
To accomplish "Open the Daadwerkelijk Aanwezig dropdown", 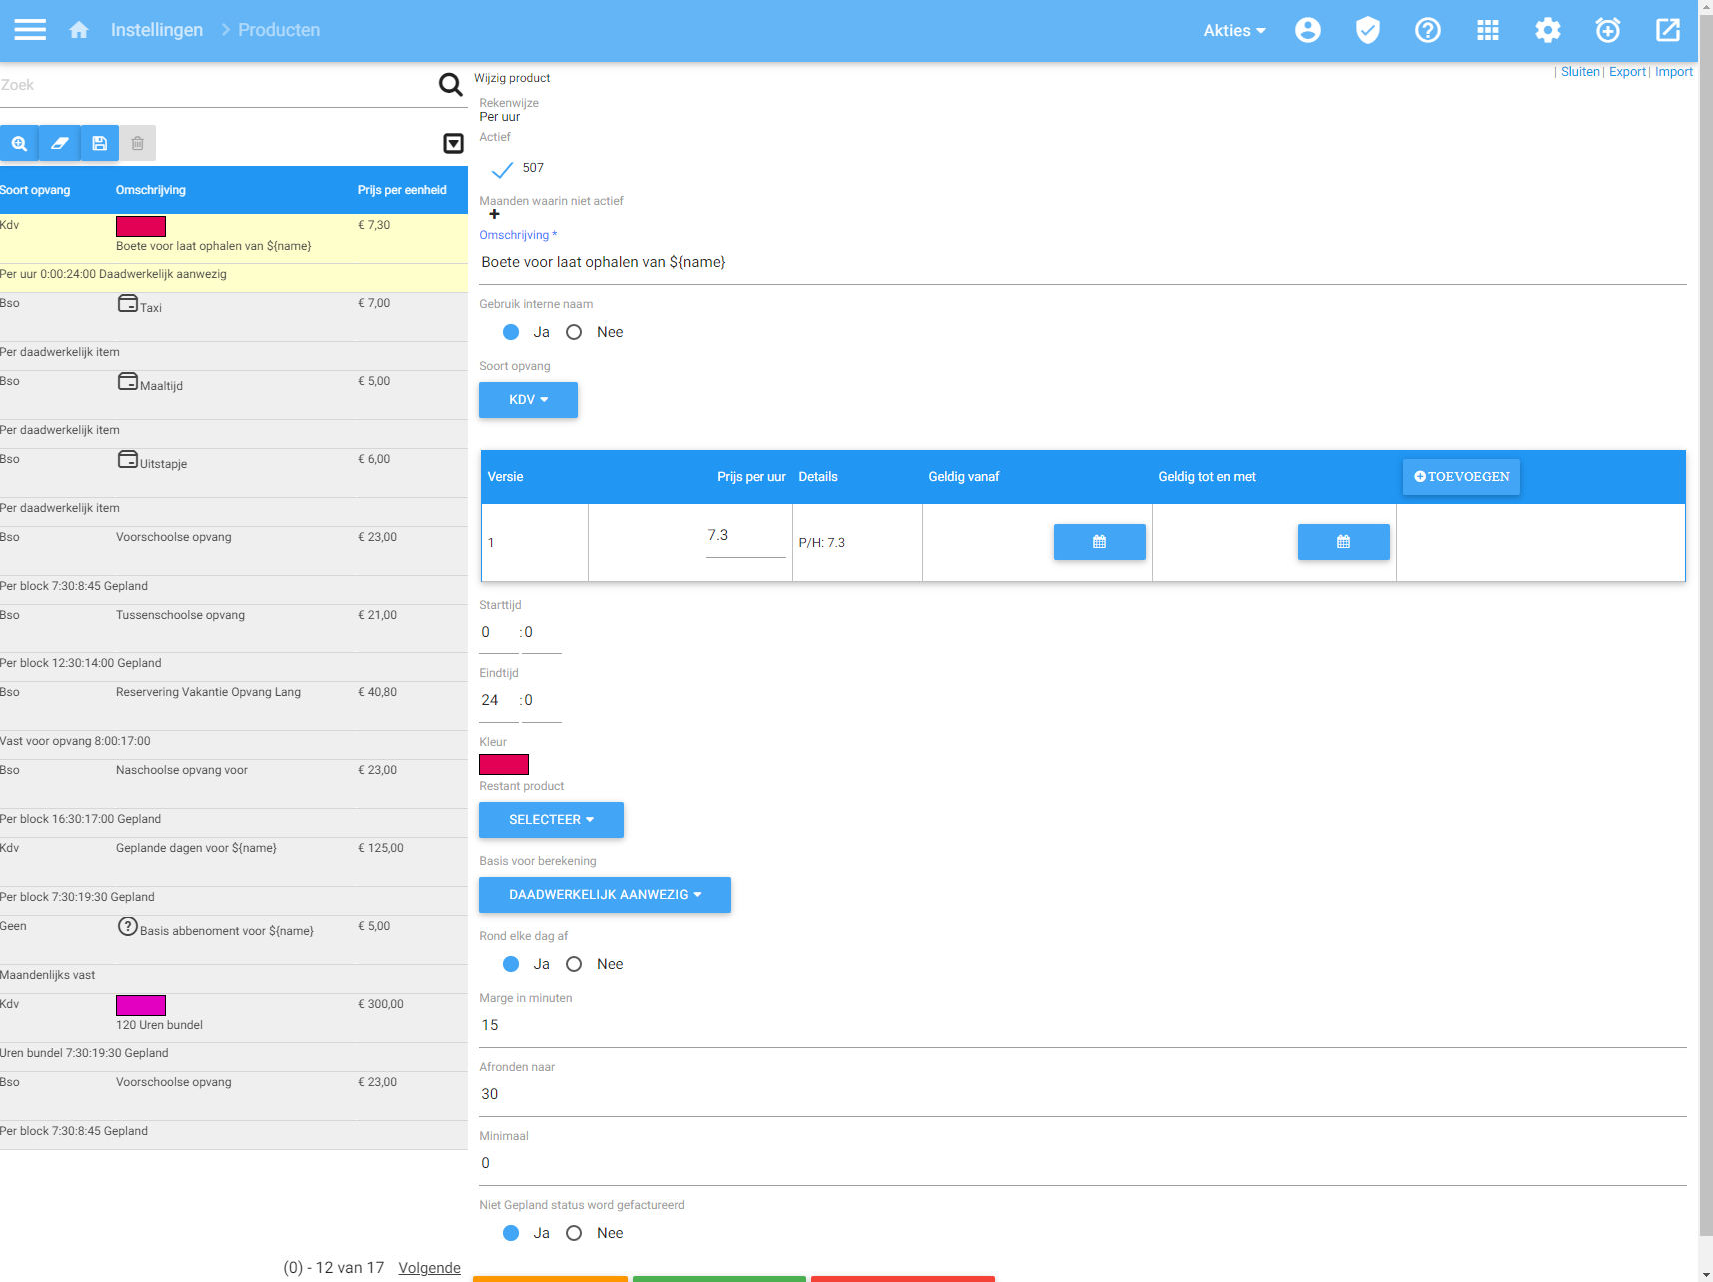I will [x=604, y=895].
